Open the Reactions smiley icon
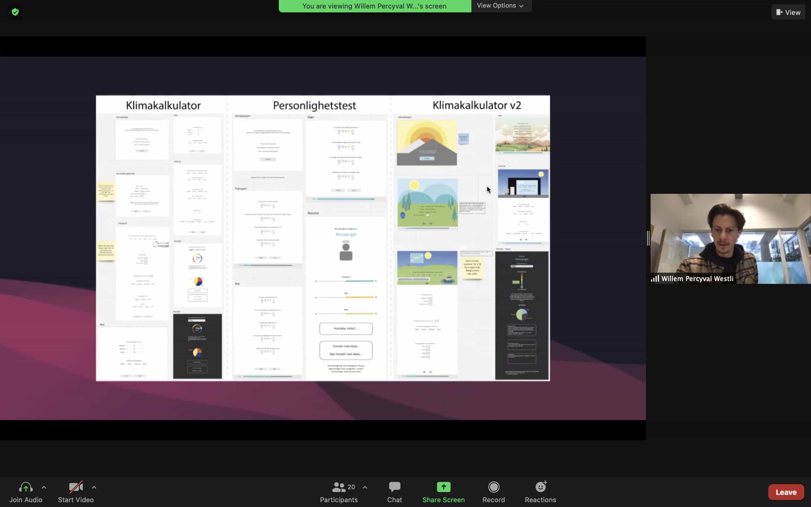Screen dimensions: 811x507 [540, 487]
